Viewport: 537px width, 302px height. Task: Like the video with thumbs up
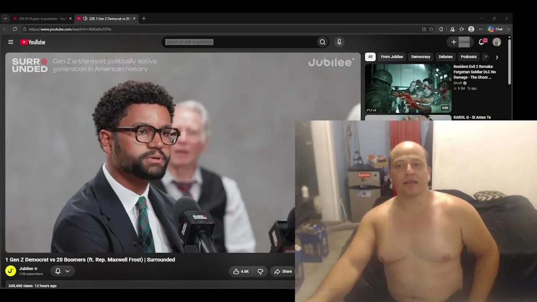click(241, 271)
